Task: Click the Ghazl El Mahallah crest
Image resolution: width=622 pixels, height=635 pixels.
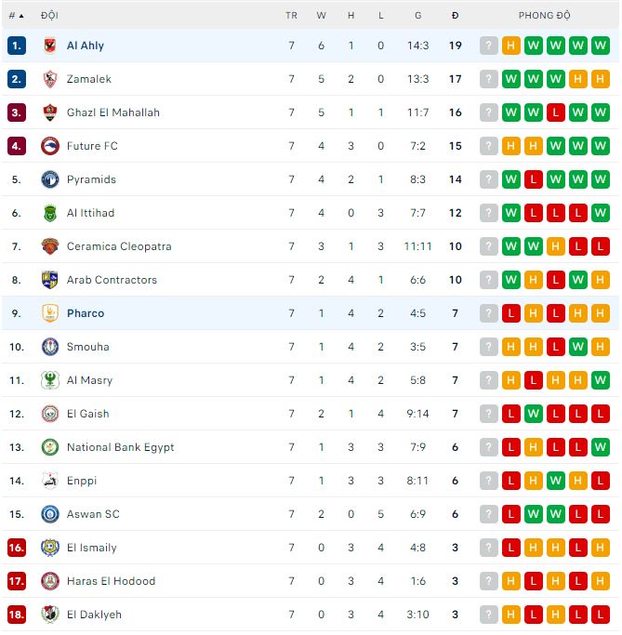Action: coord(50,112)
